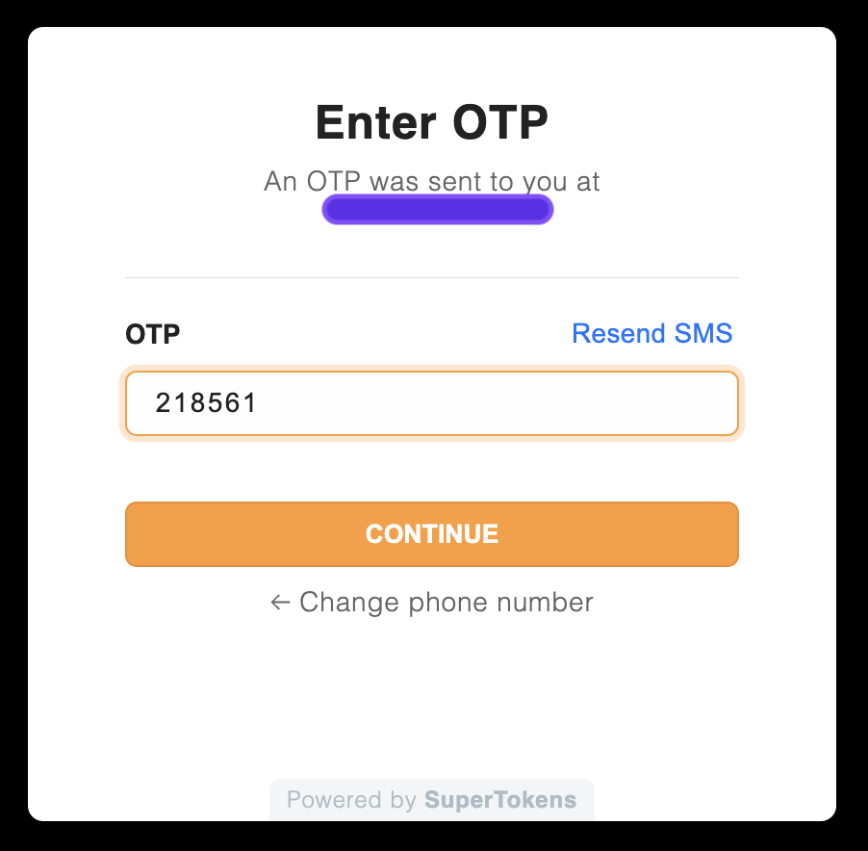Image resolution: width=868 pixels, height=851 pixels.
Task: Click the Enter OTP heading
Action: 432,122
